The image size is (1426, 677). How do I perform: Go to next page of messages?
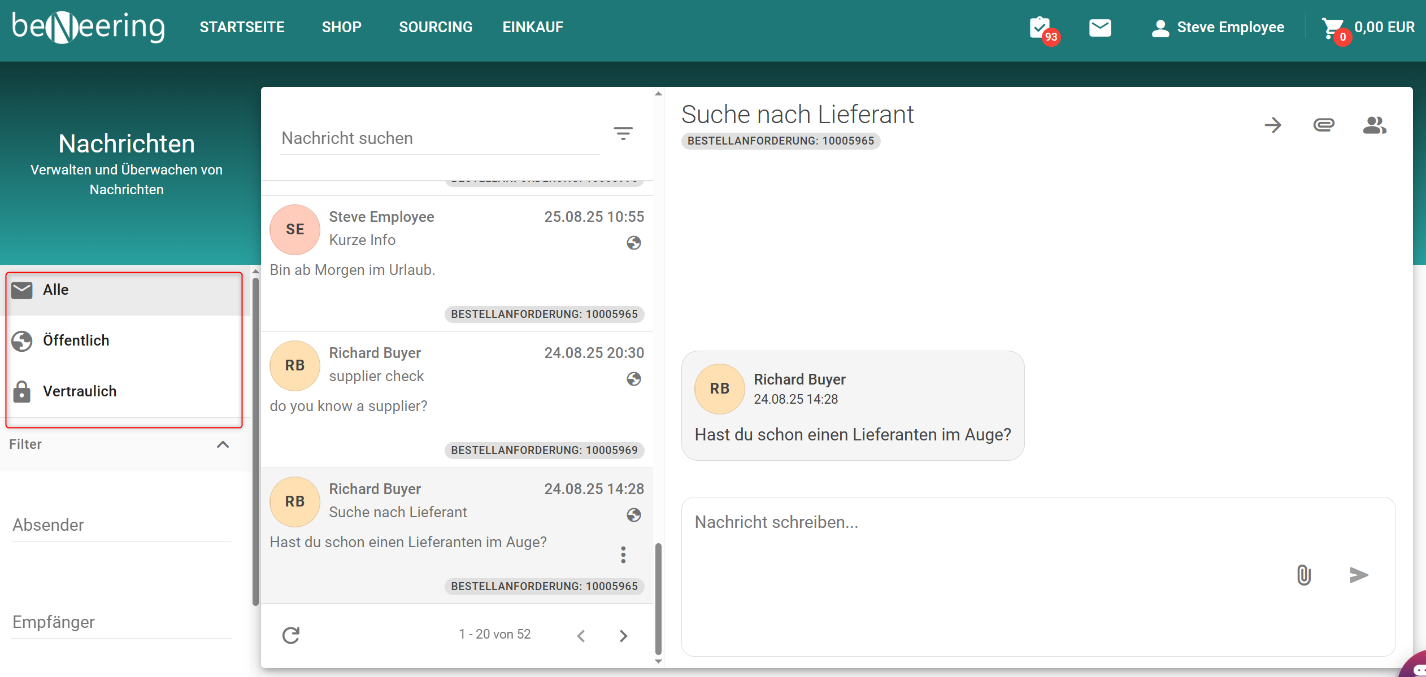(623, 636)
